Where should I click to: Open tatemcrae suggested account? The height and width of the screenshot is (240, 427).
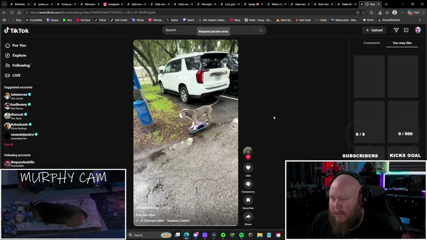[18, 96]
